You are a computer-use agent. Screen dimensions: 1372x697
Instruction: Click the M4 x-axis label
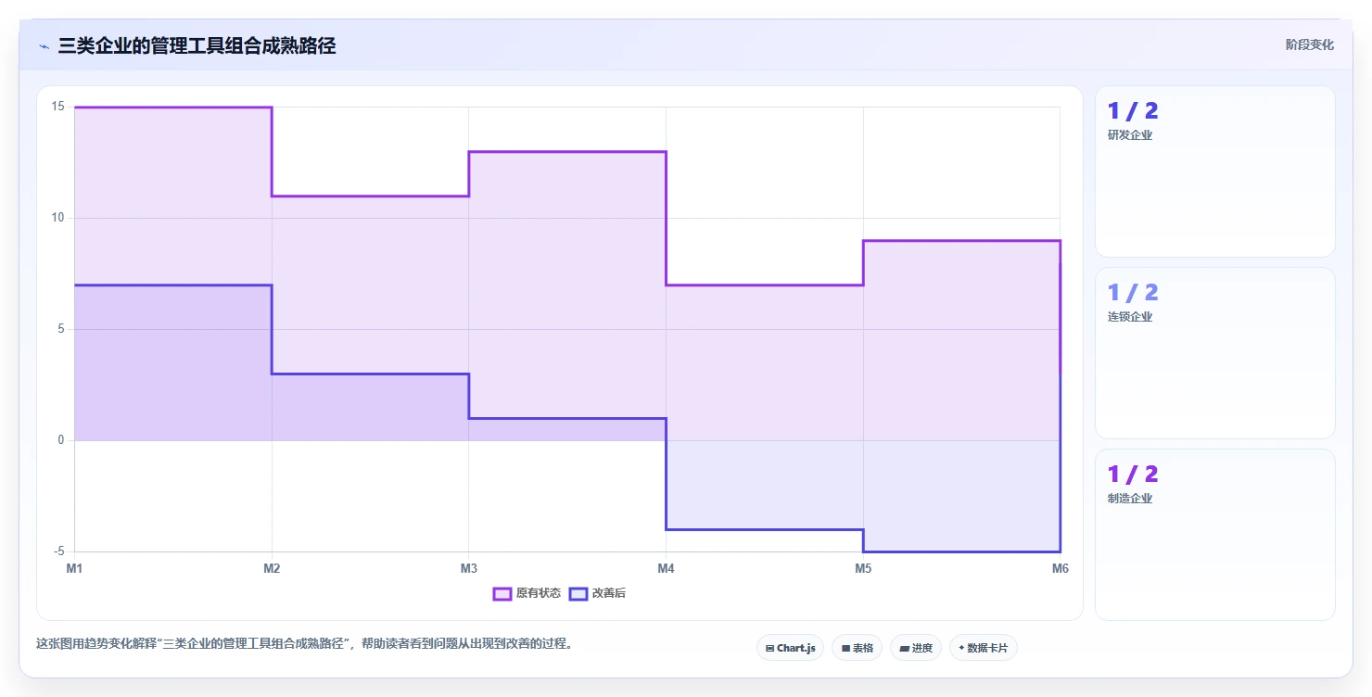666,568
